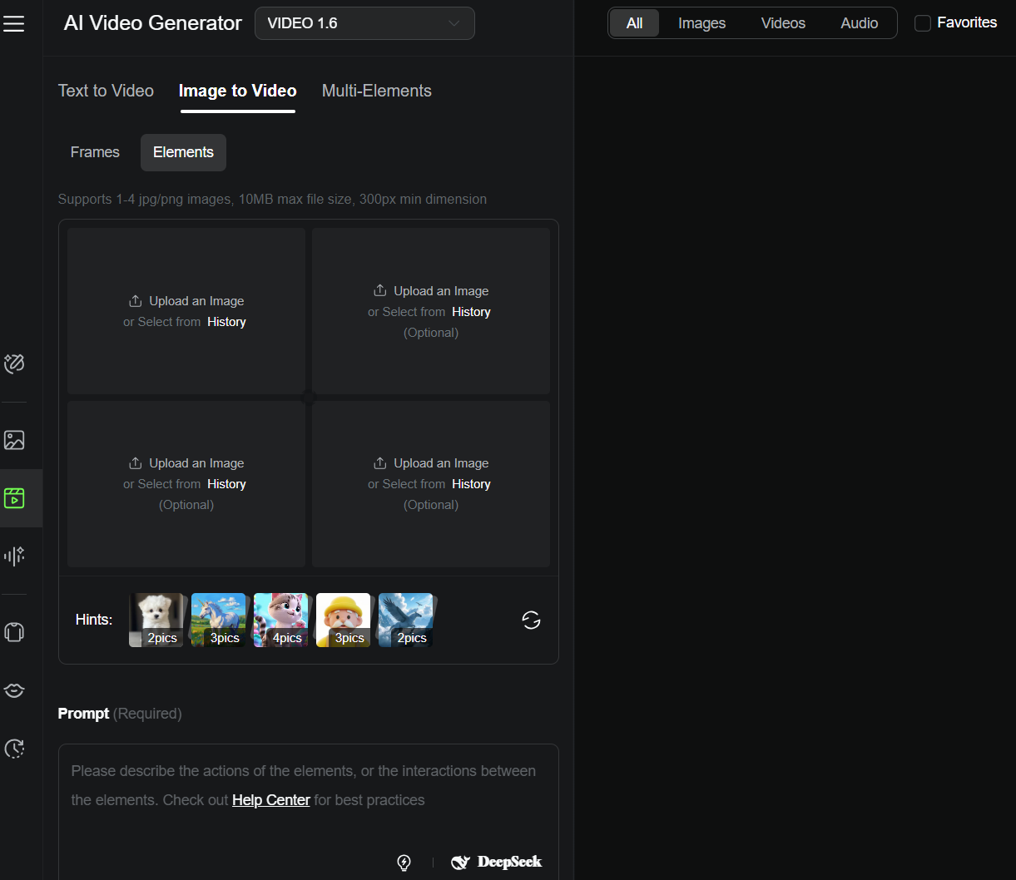Select the Image to Video tab

pyautogui.click(x=238, y=91)
